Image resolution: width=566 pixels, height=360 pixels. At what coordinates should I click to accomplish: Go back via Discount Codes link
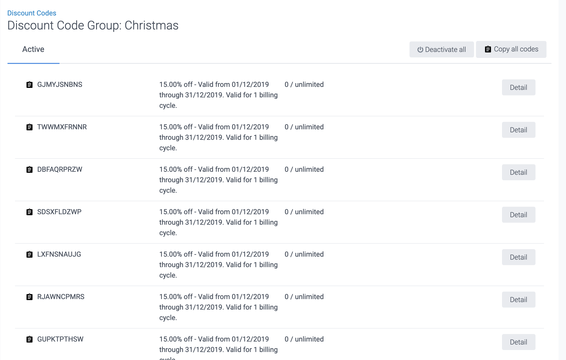32,13
